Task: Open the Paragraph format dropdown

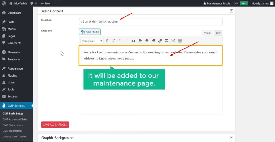Action: tap(92, 41)
